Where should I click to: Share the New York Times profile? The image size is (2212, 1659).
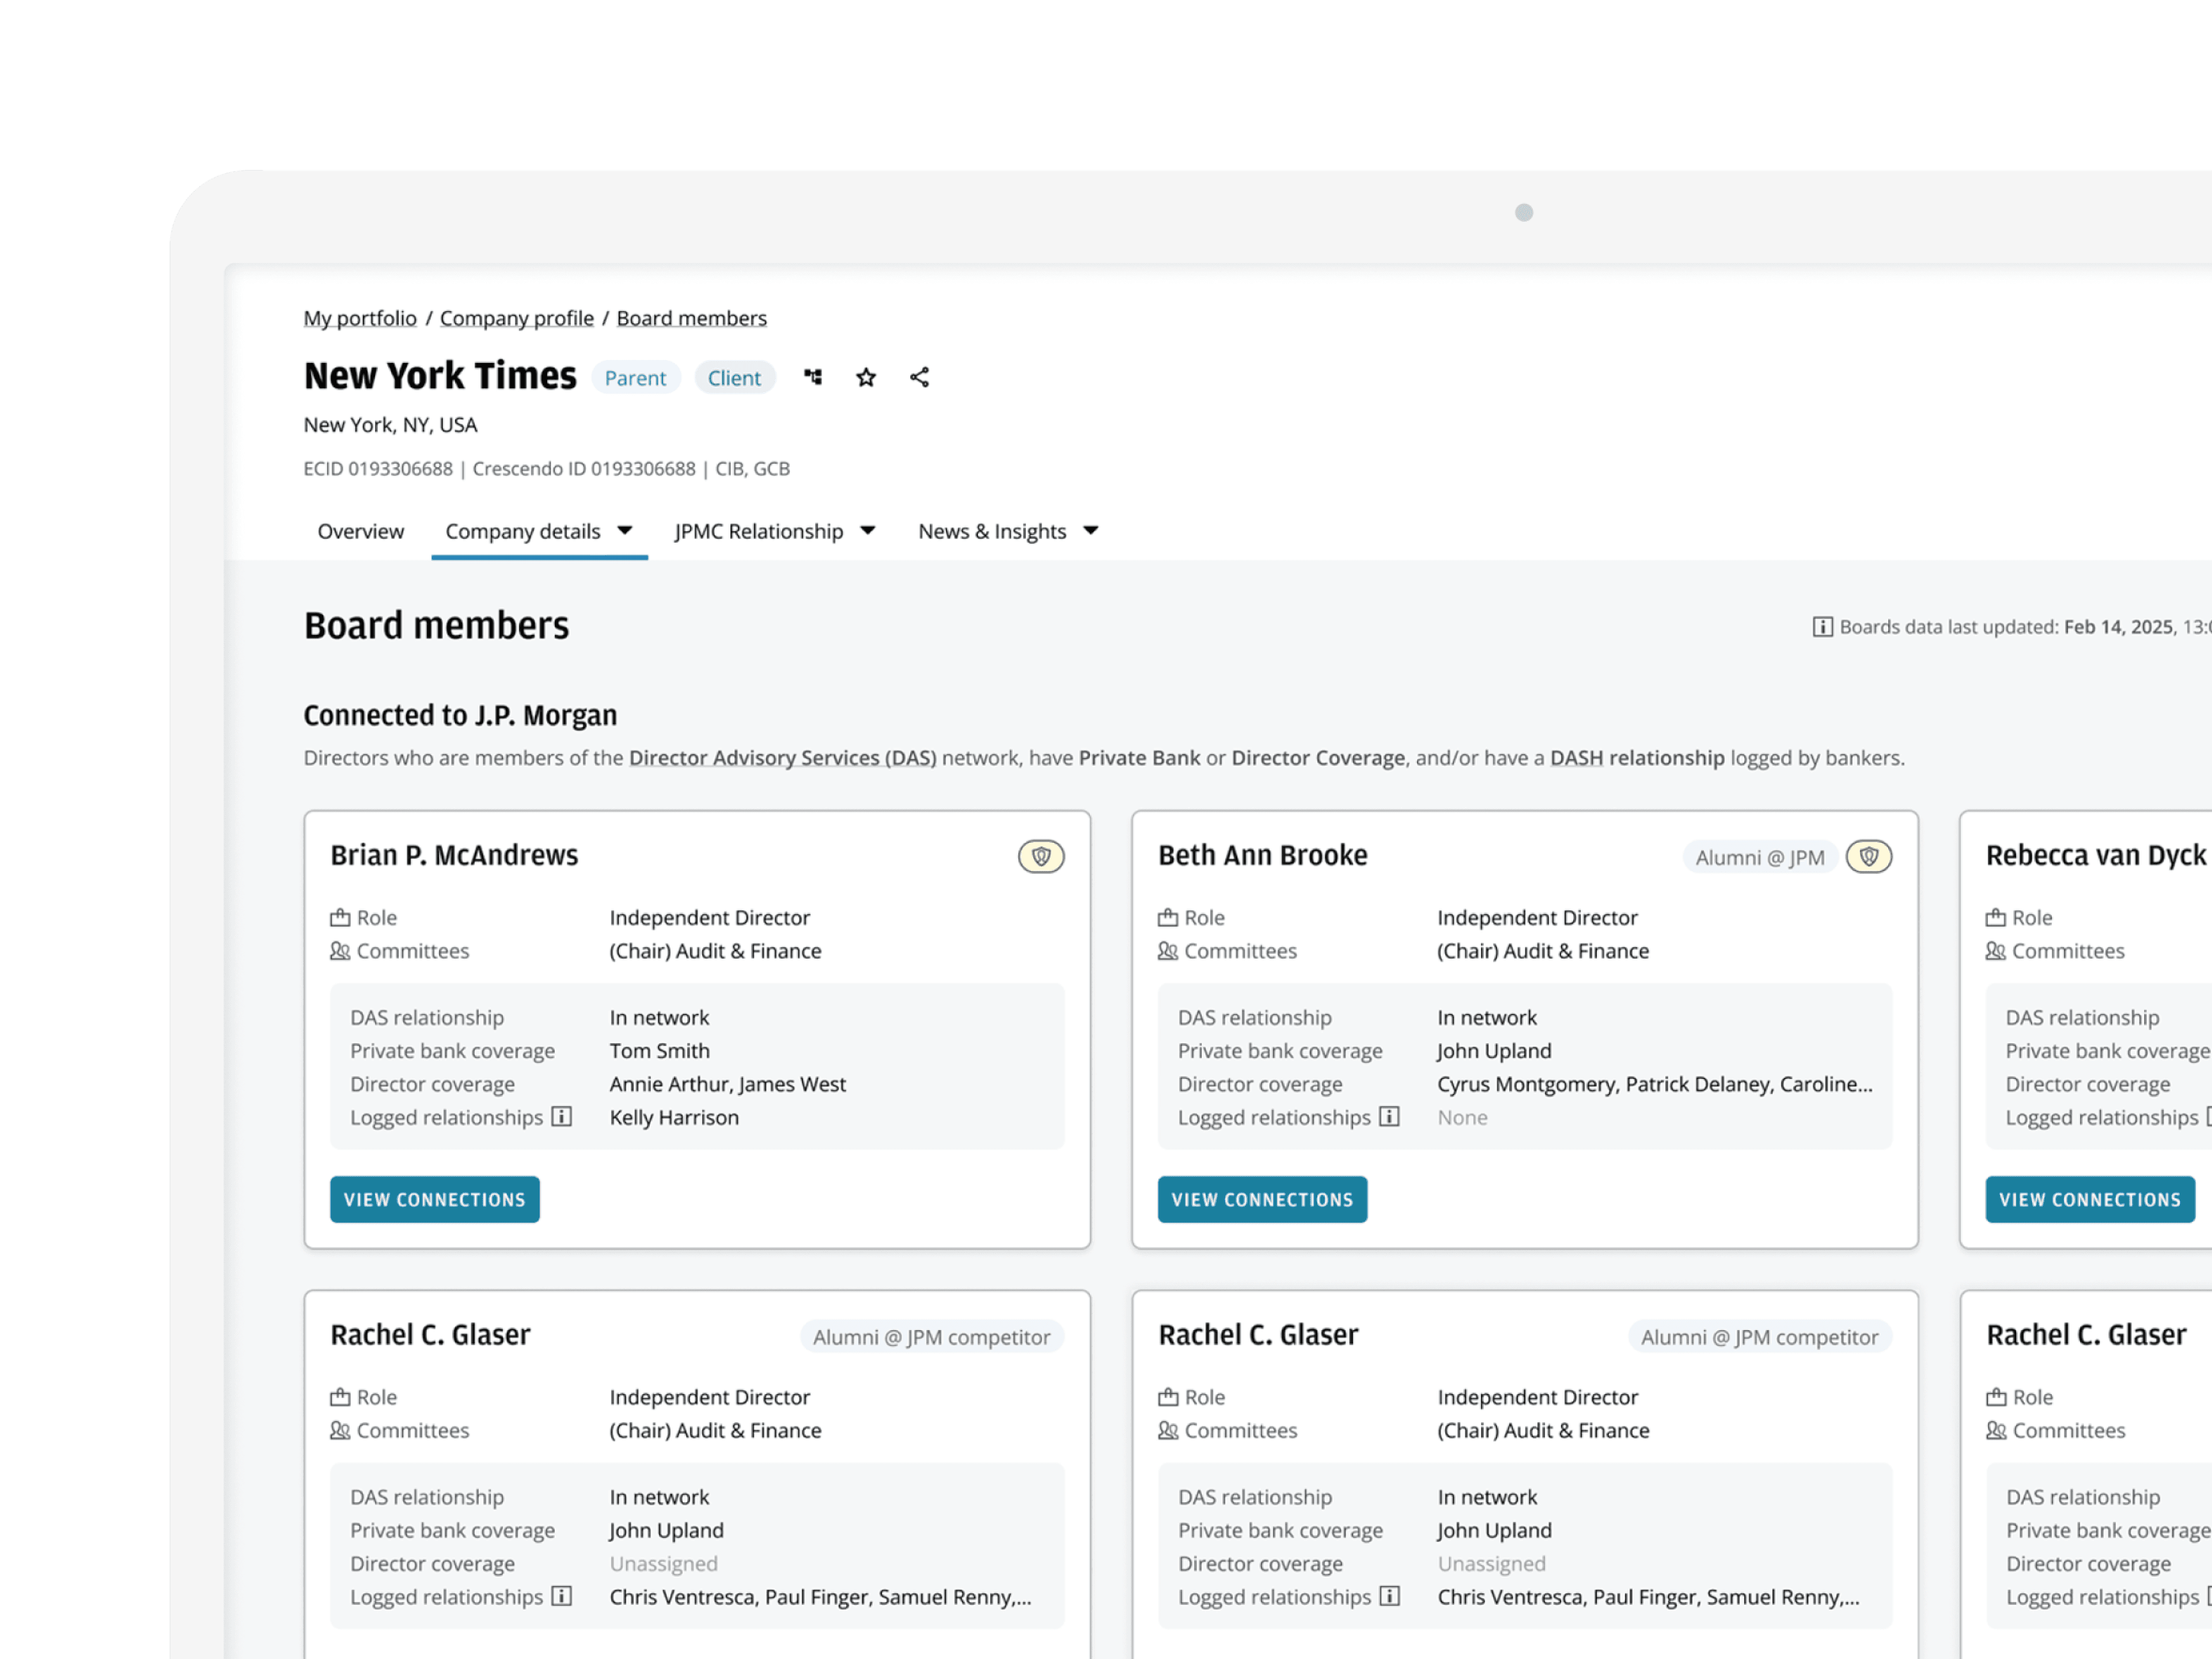[920, 377]
